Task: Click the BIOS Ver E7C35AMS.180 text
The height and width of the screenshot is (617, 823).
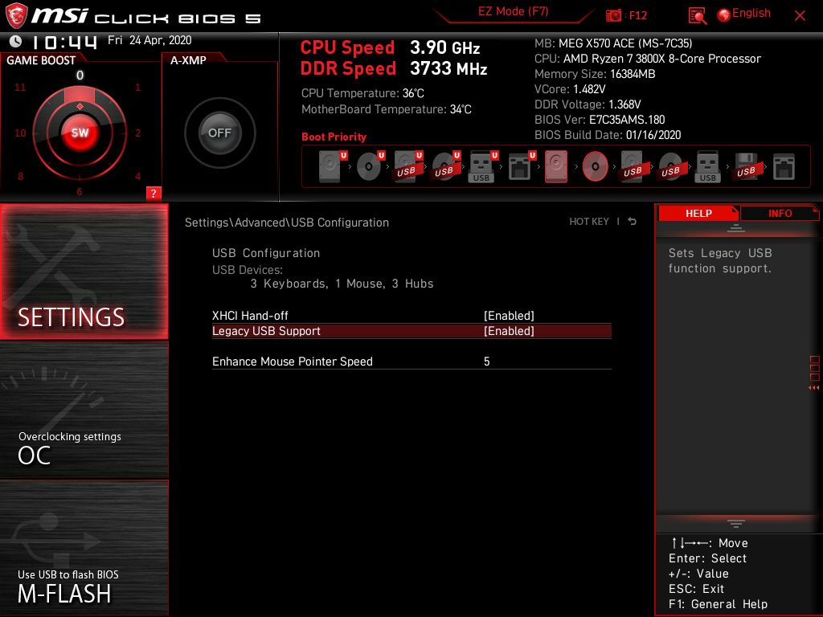Action: tap(600, 120)
